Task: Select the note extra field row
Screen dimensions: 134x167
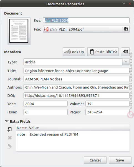Action: [73, 134]
